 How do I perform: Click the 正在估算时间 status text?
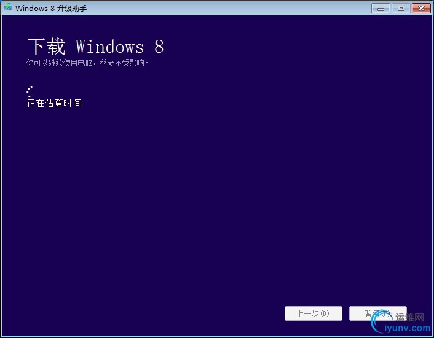[x=54, y=103]
